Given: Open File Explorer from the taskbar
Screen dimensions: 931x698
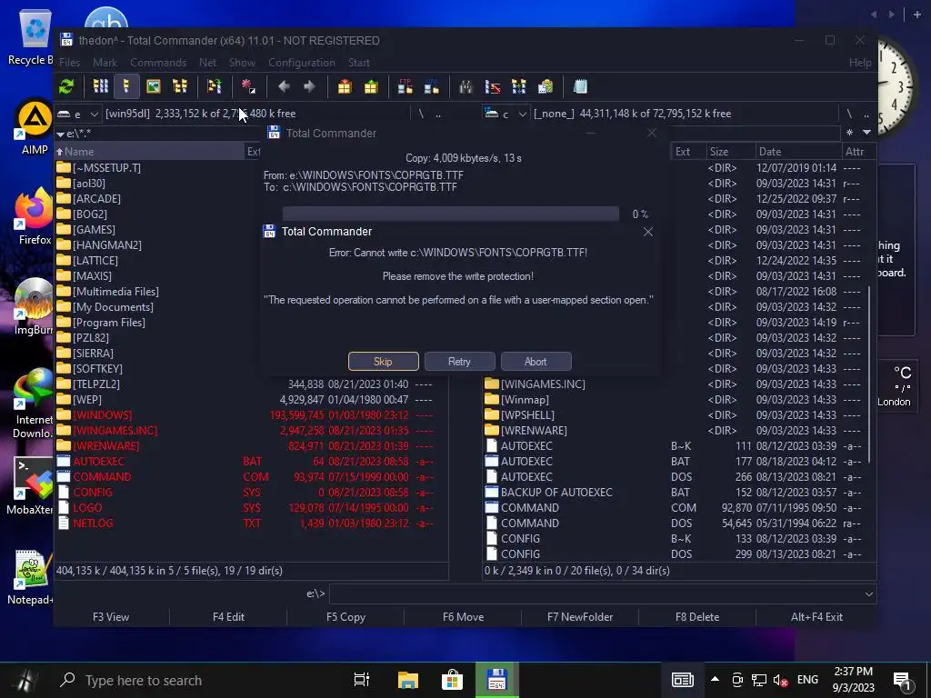Looking at the screenshot, I should [x=408, y=680].
